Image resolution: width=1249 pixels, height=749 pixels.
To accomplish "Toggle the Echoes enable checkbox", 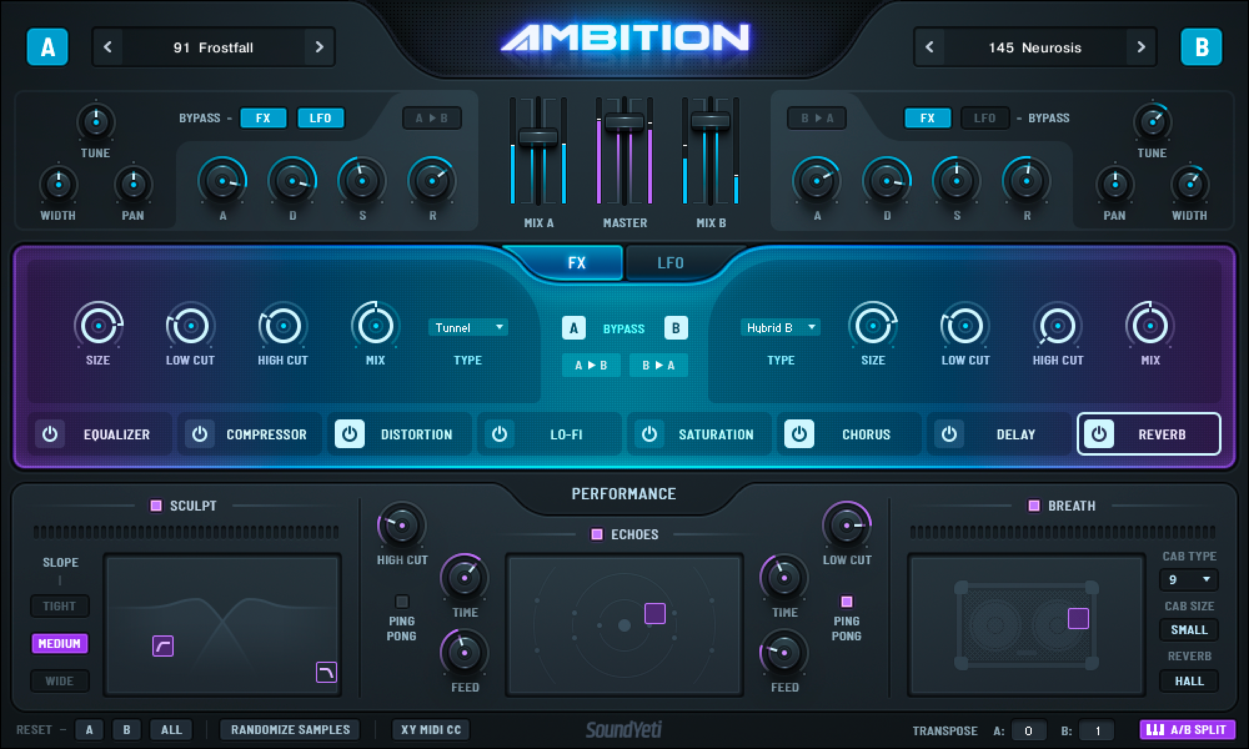I will [x=597, y=534].
